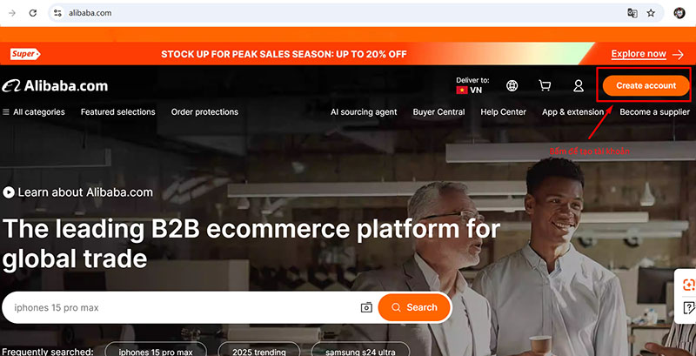Click the globe language icon
The width and height of the screenshot is (696, 356).
coord(512,85)
